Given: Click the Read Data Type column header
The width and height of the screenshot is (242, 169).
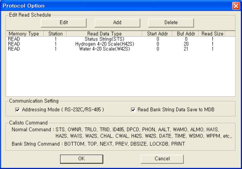Looking at the screenshot, I should point(104,34).
